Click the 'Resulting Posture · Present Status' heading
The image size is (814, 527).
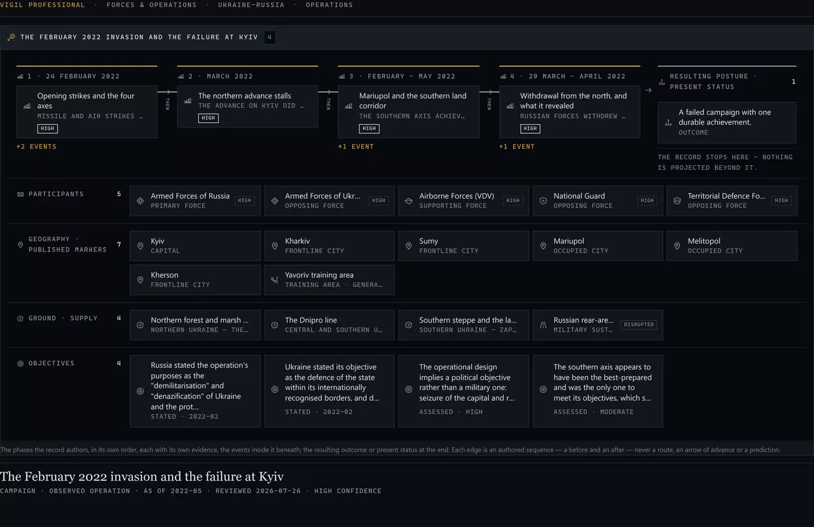coord(714,81)
